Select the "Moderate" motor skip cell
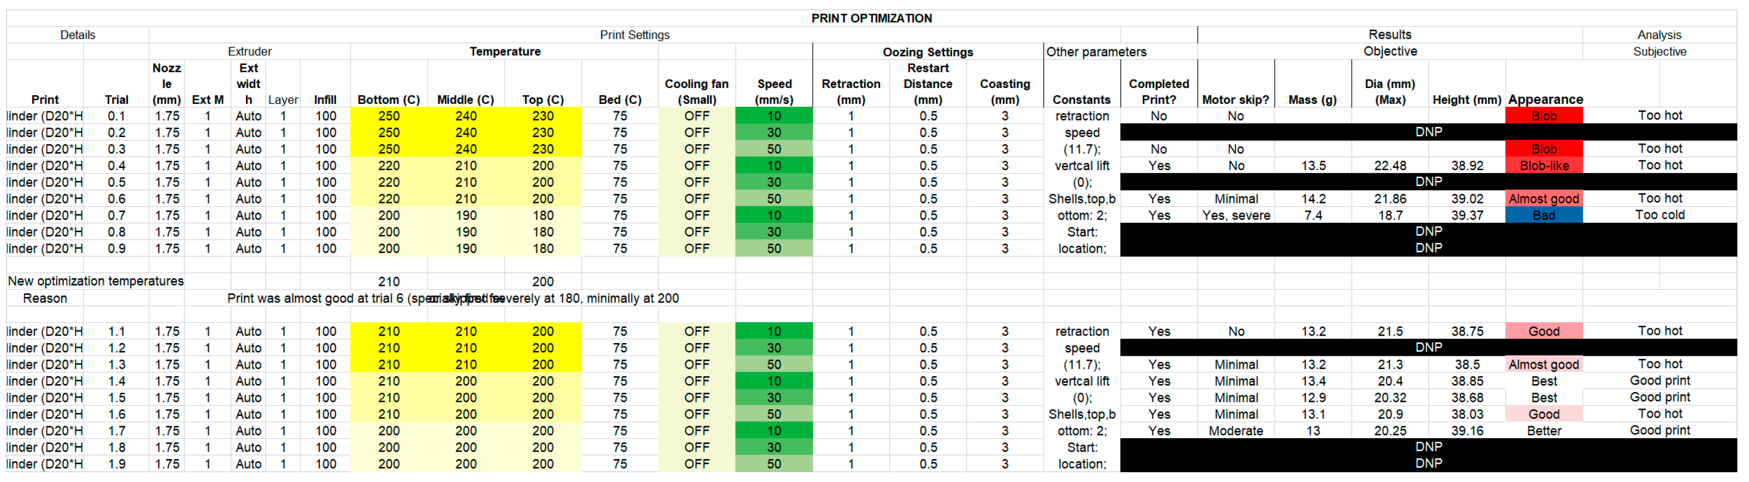1749x482 pixels. (1236, 431)
